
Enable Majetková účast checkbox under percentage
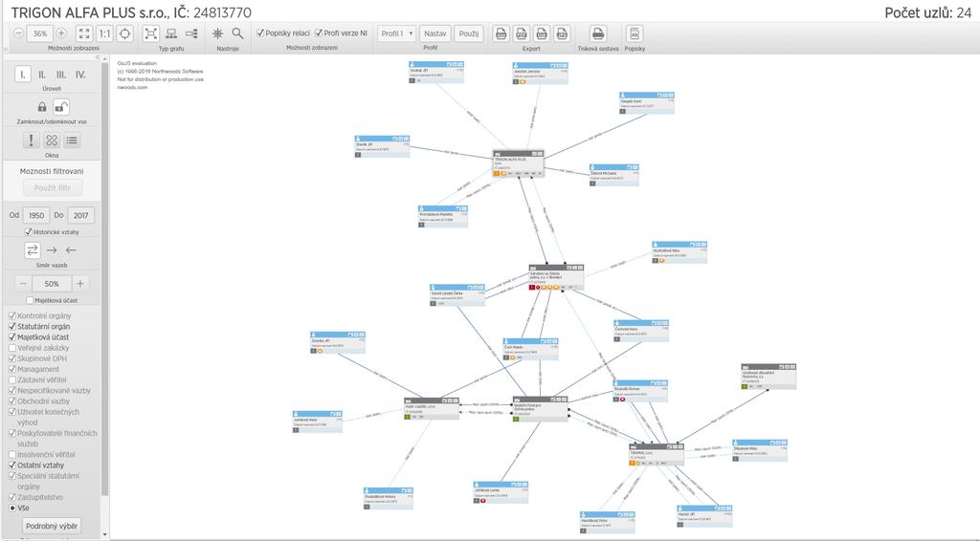30,300
